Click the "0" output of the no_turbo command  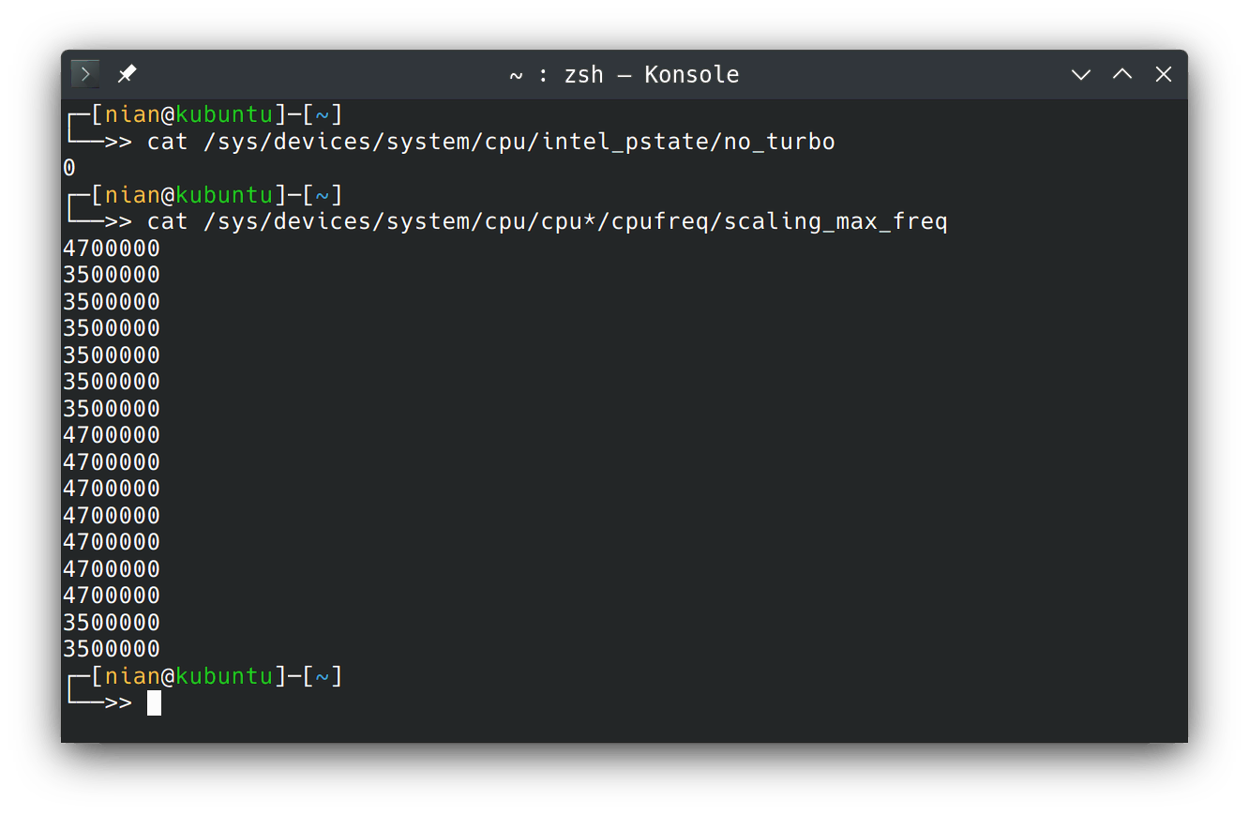click(69, 169)
